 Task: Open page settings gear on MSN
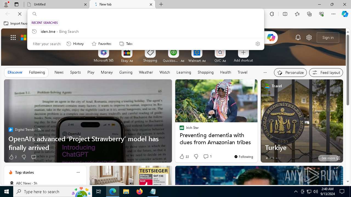[x=309, y=37]
